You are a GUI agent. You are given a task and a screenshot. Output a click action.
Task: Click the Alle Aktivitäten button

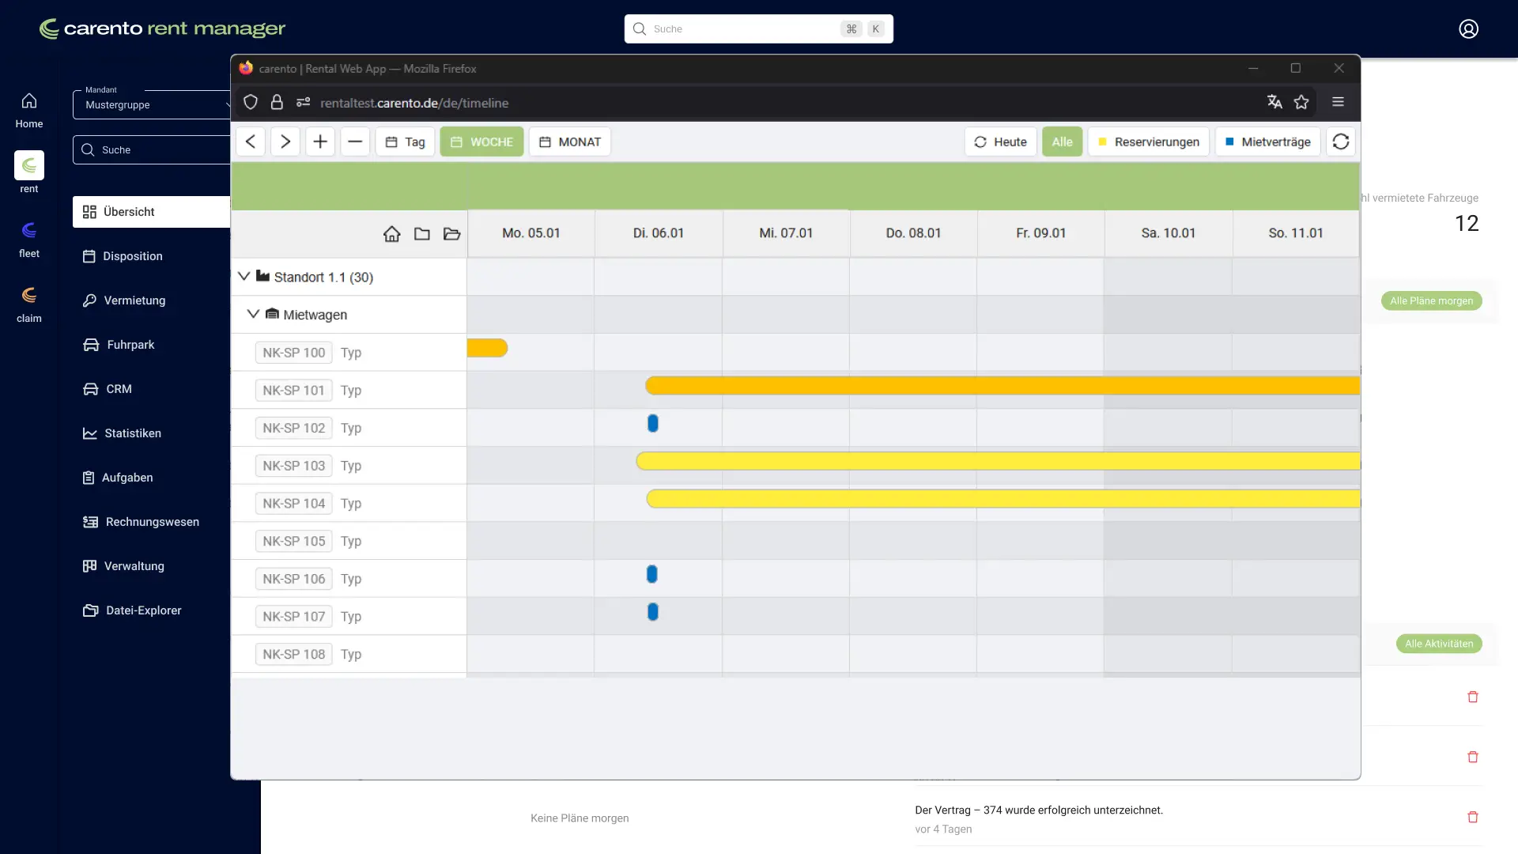click(1438, 644)
